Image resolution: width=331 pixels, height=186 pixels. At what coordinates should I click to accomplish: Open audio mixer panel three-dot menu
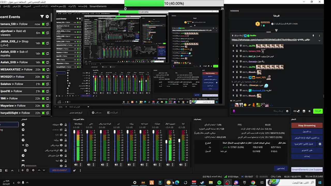[80, 171]
